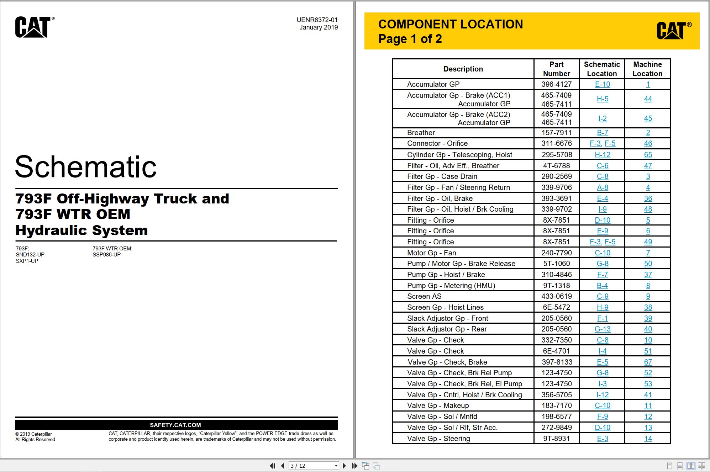This screenshot has height=472, width=710.
Task: Click the COMPONENT LOCATION heading
Action: [451, 24]
